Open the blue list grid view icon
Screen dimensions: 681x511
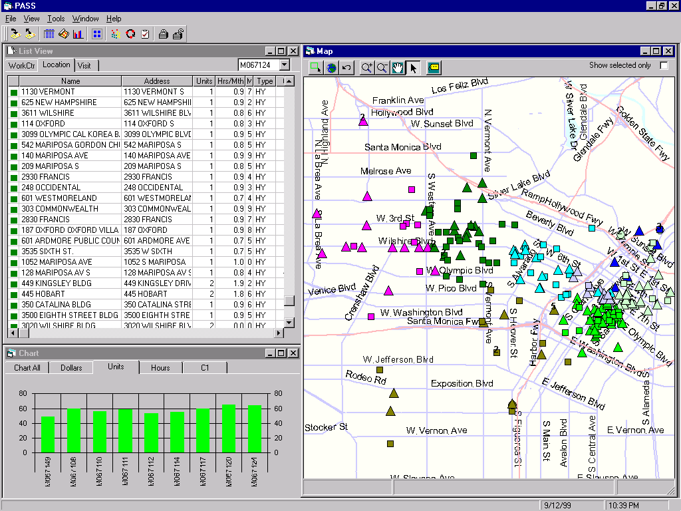[49, 34]
